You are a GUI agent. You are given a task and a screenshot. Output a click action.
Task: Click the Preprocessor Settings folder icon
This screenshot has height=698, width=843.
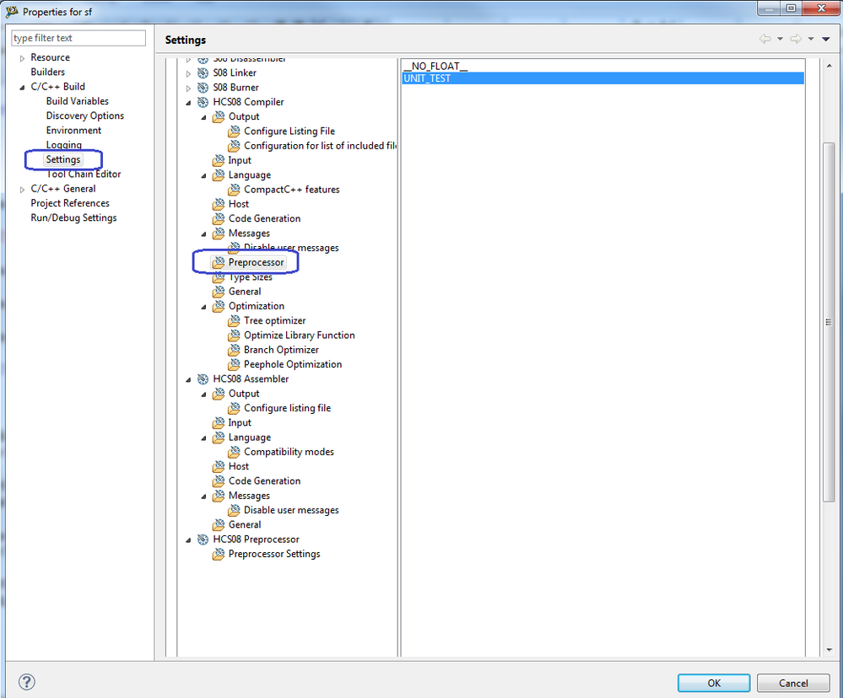[x=219, y=554]
